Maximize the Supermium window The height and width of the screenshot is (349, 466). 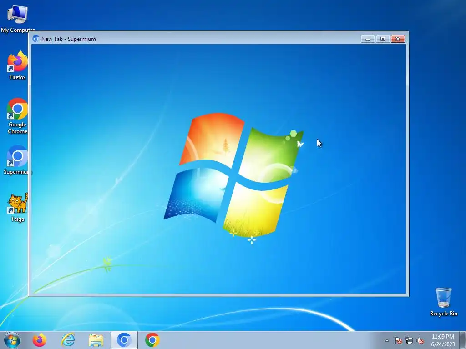tap(383, 39)
